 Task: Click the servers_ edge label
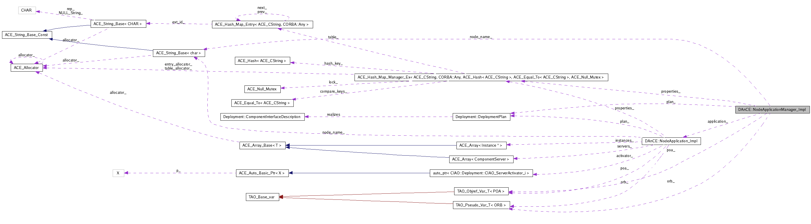(624, 146)
